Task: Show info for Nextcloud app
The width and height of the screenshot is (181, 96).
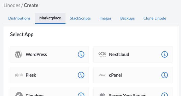Action: coord(165,54)
